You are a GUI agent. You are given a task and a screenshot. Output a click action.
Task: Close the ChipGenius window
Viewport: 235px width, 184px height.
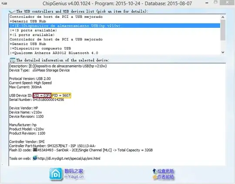227,2
